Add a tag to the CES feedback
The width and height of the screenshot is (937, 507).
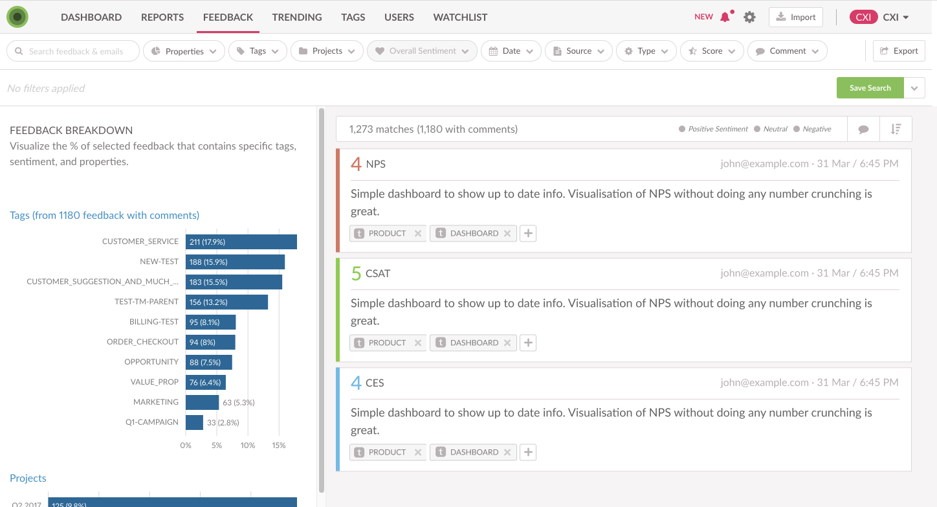(529, 452)
